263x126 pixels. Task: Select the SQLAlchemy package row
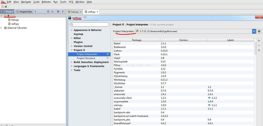tap(184, 76)
